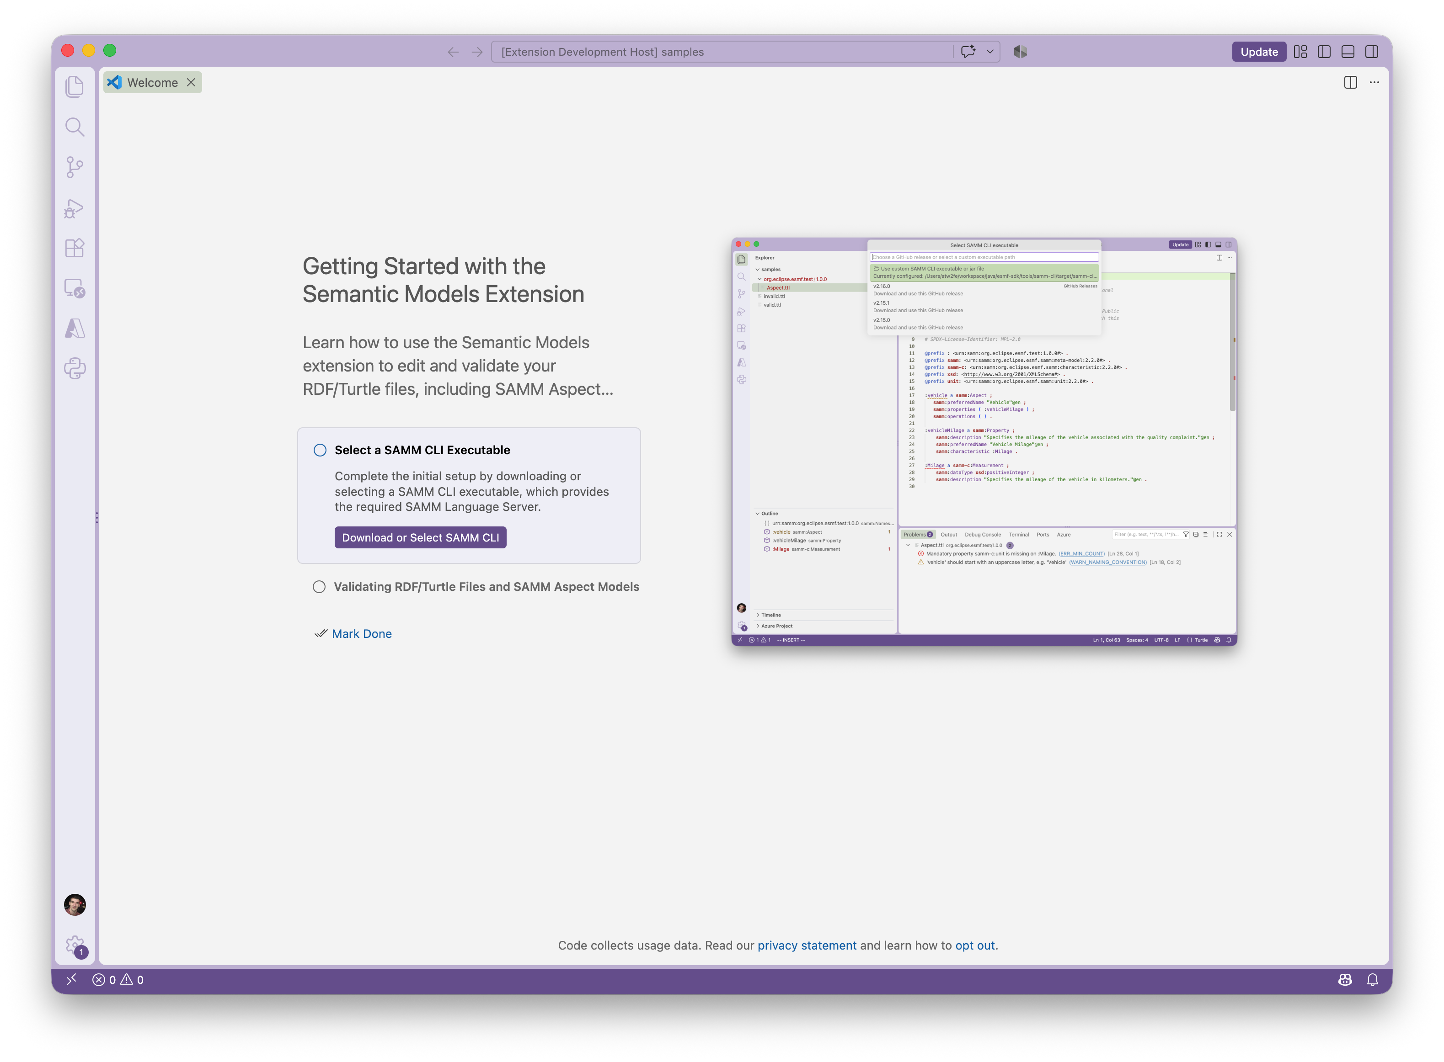Image resolution: width=1444 pixels, height=1062 pixels.
Task: Open the editor More Actions menu
Action: pos(1374,82)
